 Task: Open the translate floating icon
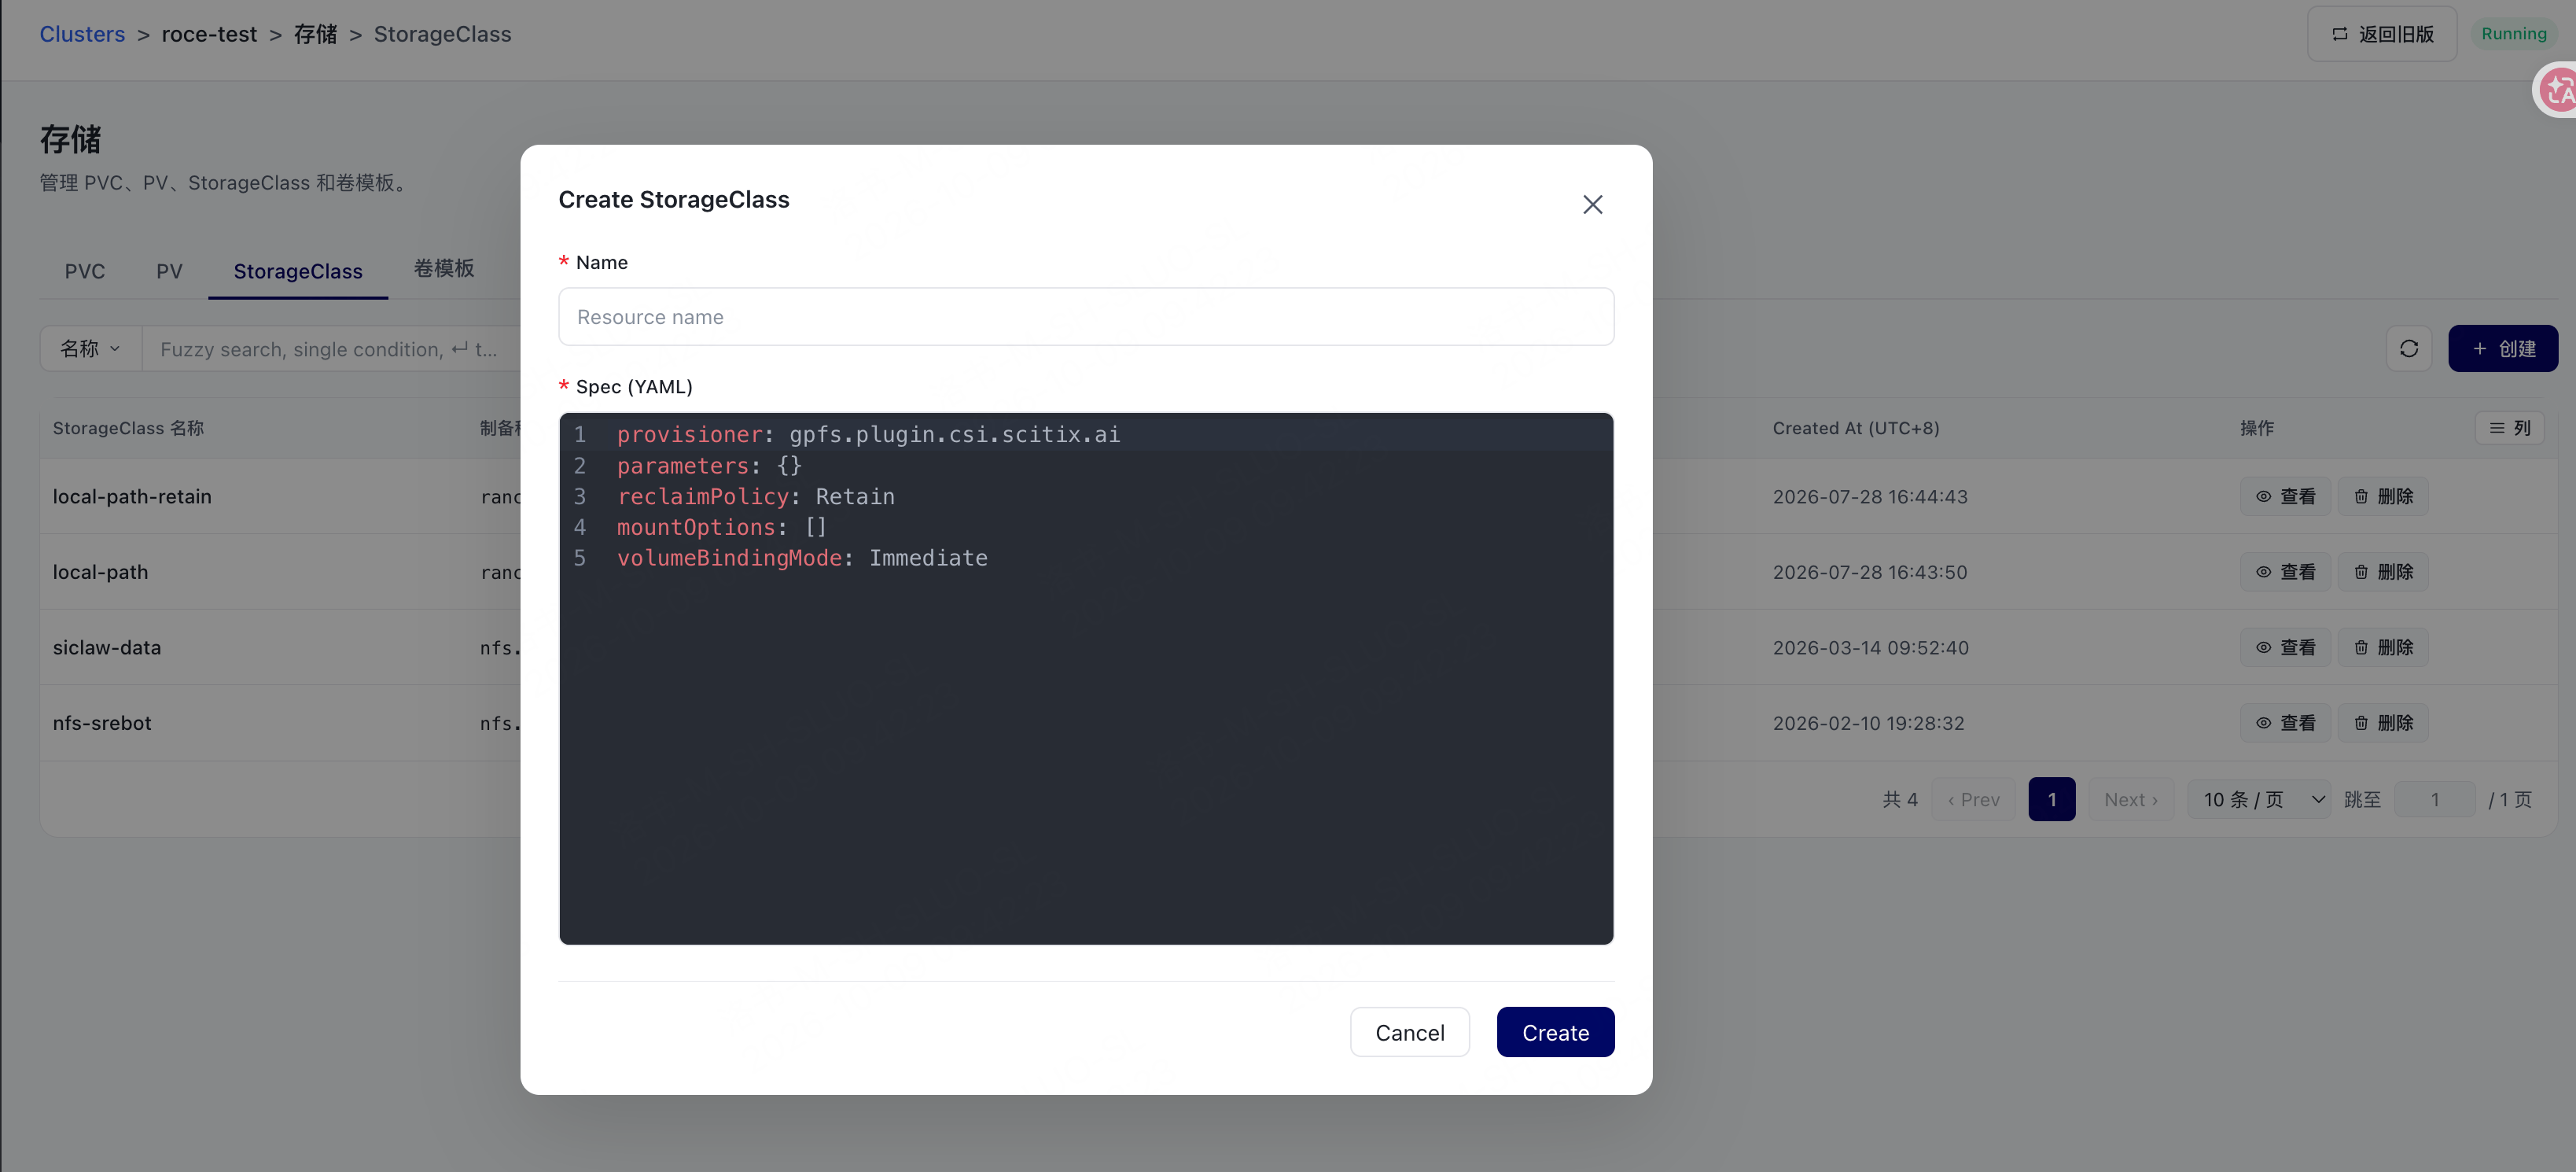2557,90
